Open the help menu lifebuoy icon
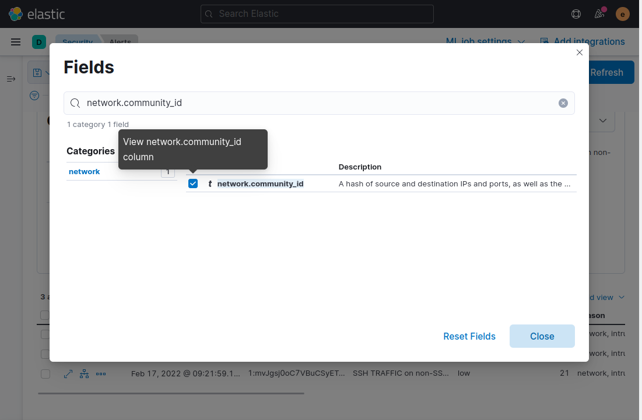This screenshot has height=420, width=642. pos(576,15)
